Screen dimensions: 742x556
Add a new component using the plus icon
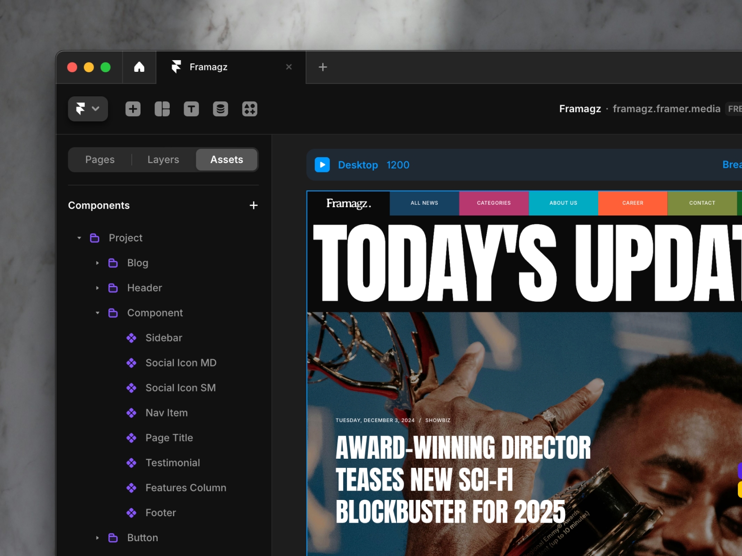coord(254,205)
